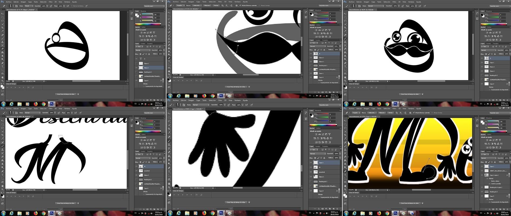Select the Crop tool in the 71,7% window
The width and height of the screenshot is (511, 216).
[x=3, y=28]
